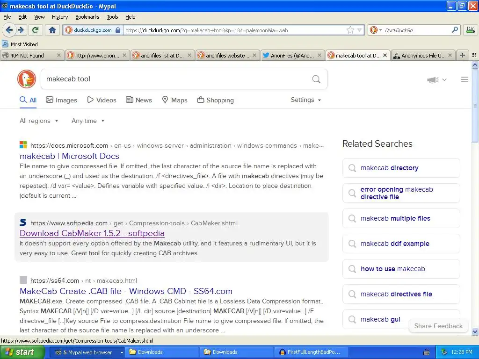The width and height of the screenshot is (479, 359).
Task: Search related: makecab directives file
Action: point(401,294)
